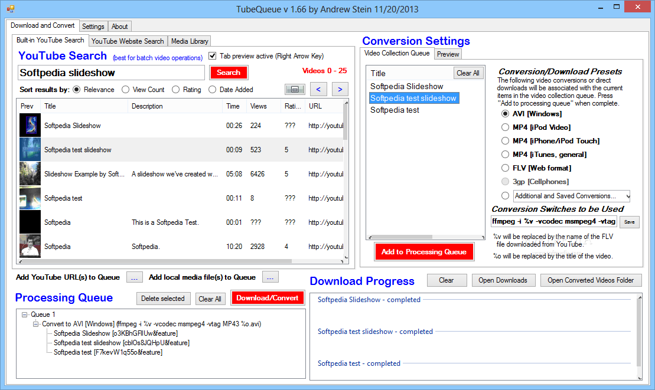The height and width of the screenshot is (390, 655).
Task: Click the YouTube search text field
Action: tap(111, 73)
